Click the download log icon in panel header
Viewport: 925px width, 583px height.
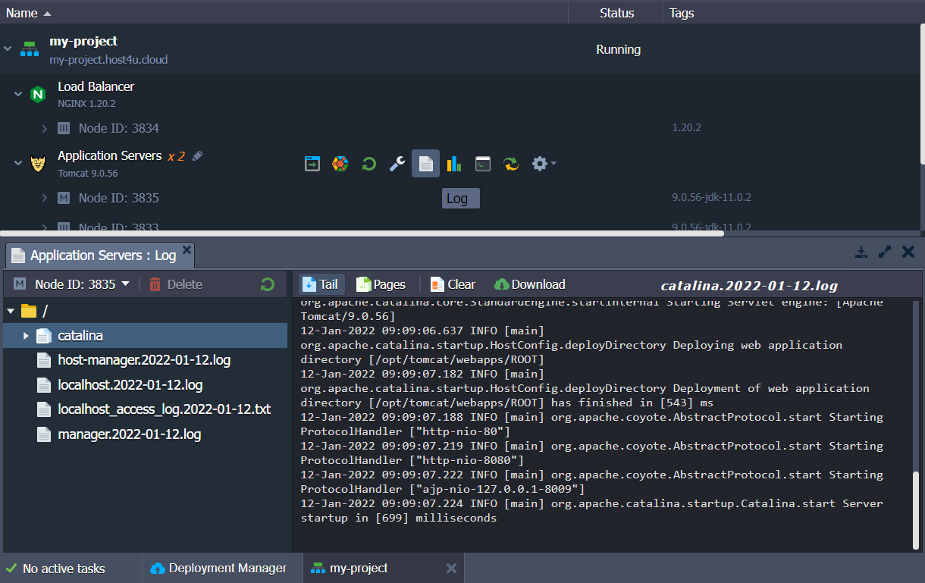click(x=861, y=251)
